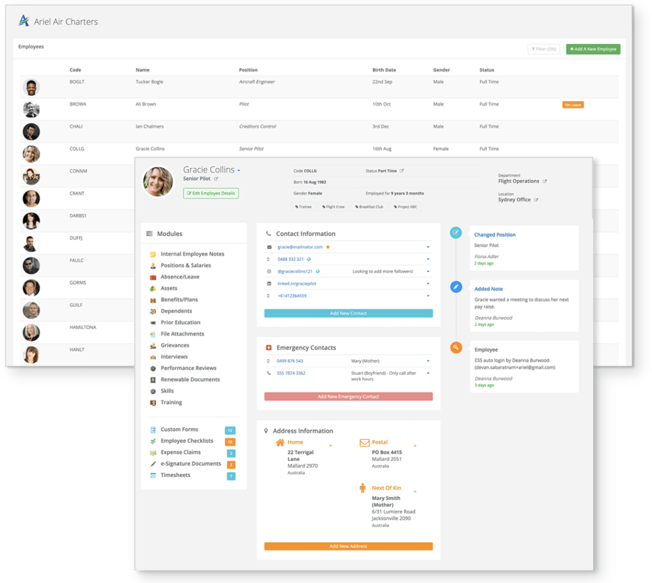Click the Changed Position timeline circle icon
The image size is (652, 583).
click(x=456, y=233)
